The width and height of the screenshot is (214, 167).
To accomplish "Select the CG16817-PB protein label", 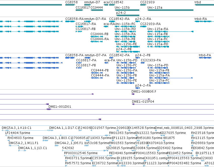I will 86,65.
